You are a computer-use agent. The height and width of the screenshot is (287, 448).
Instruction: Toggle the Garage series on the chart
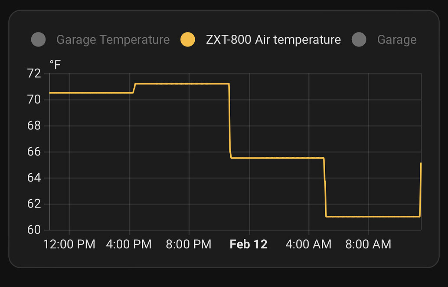(x=397, y=39)
